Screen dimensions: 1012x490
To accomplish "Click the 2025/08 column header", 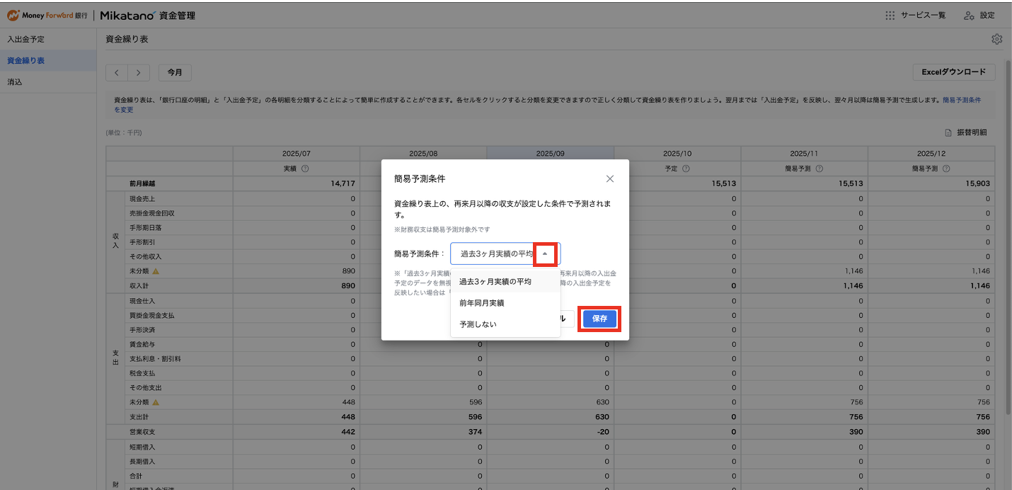I will (423, 154).
